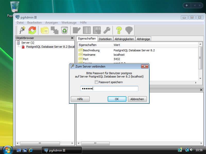Switch to the Abhängigkeiten tab
206x154 pixels.
click(124, 39)
